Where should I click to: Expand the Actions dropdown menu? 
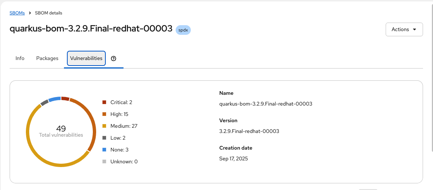point(404,29)
